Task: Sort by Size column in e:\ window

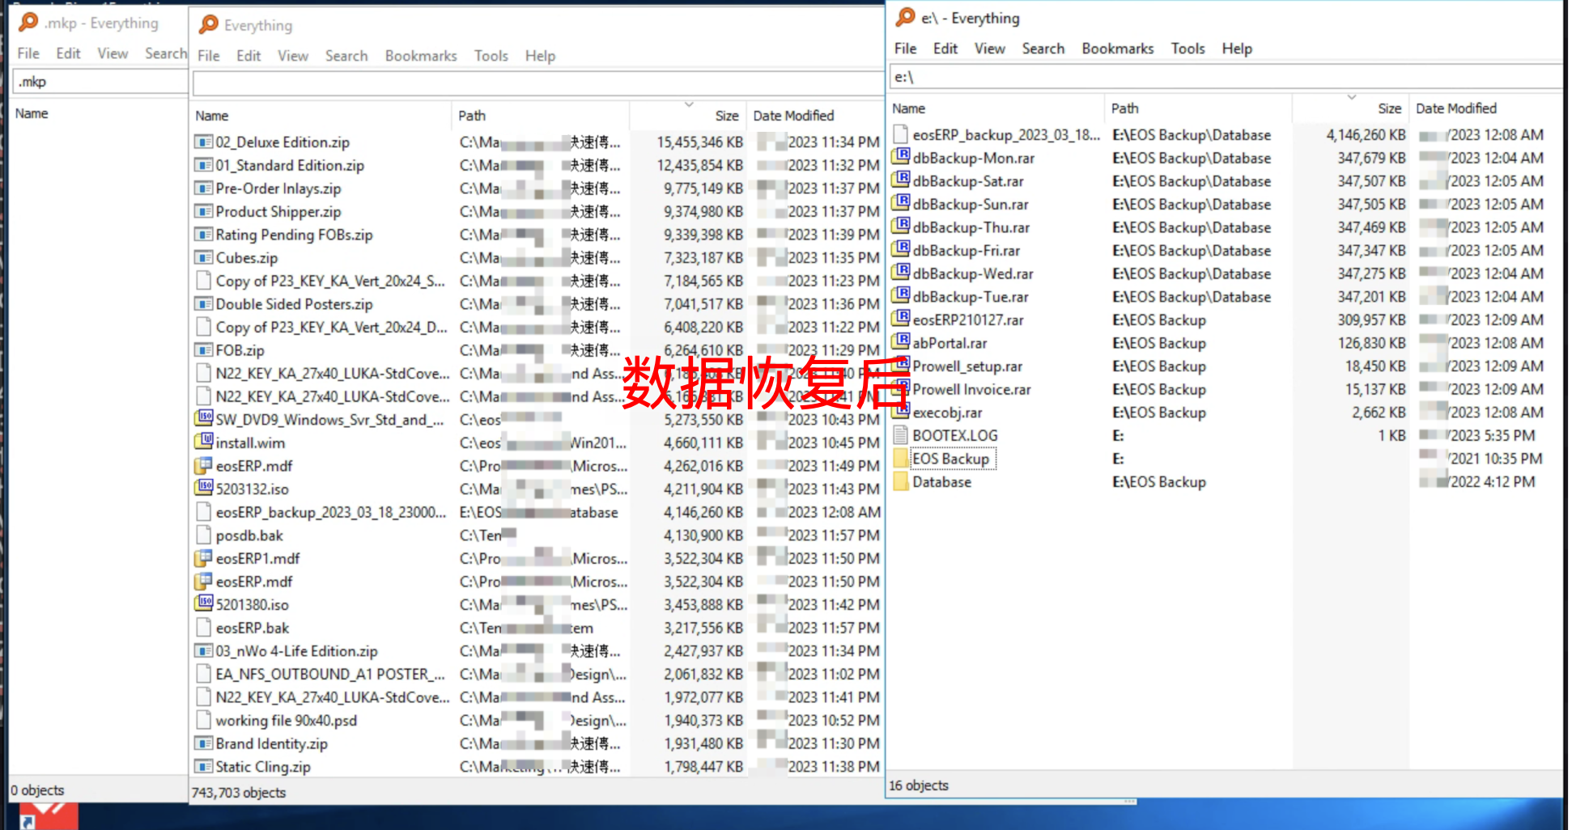Action: point(1350,108)
